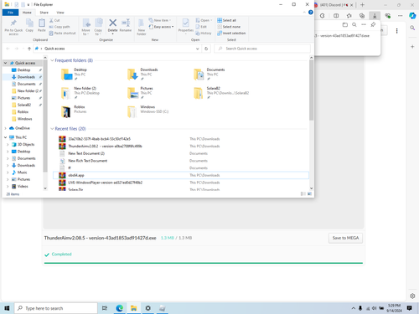Open Copilot icon in Edge
The image size is (419, 314).
click(412, 16)
